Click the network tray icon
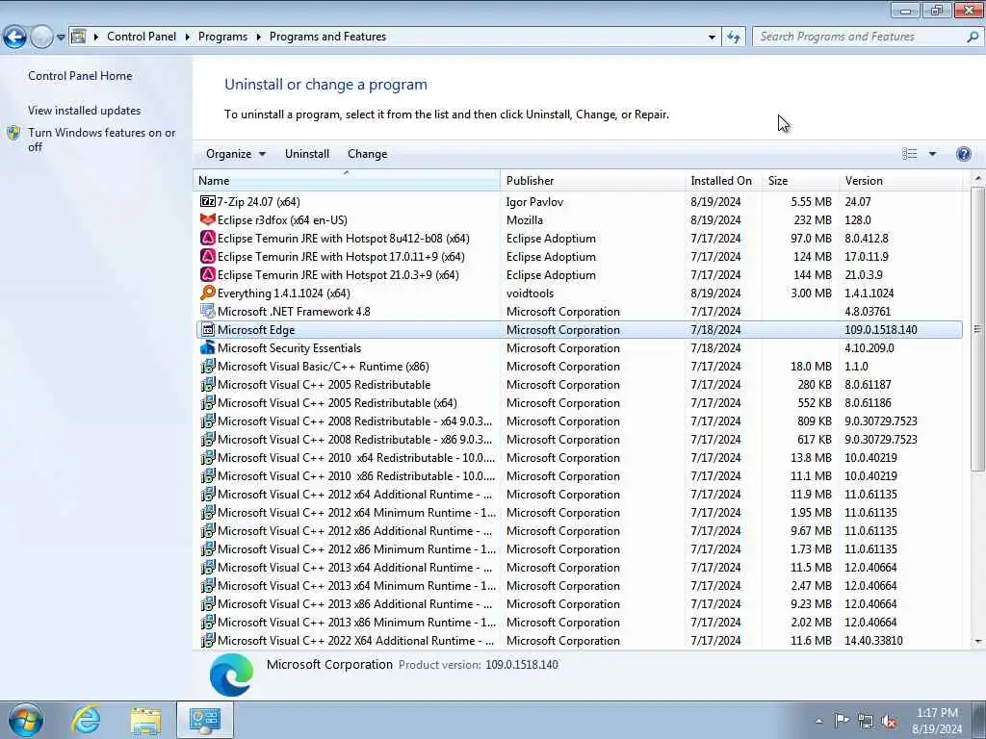 pos(866,722)
